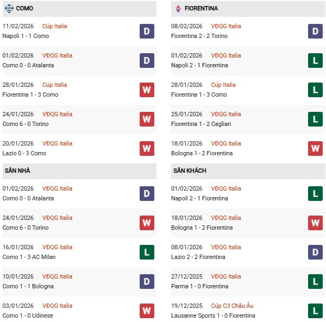The width and height of the screenshot is (326, 322).
Task: Click the D badge for Fiorentina 2 - 2 Torino
Action: 316,31
